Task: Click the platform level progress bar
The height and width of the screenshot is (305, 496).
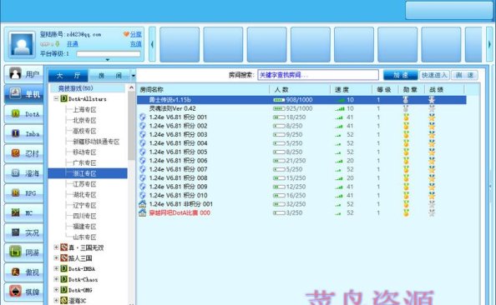Action: (x=109, y=54)
